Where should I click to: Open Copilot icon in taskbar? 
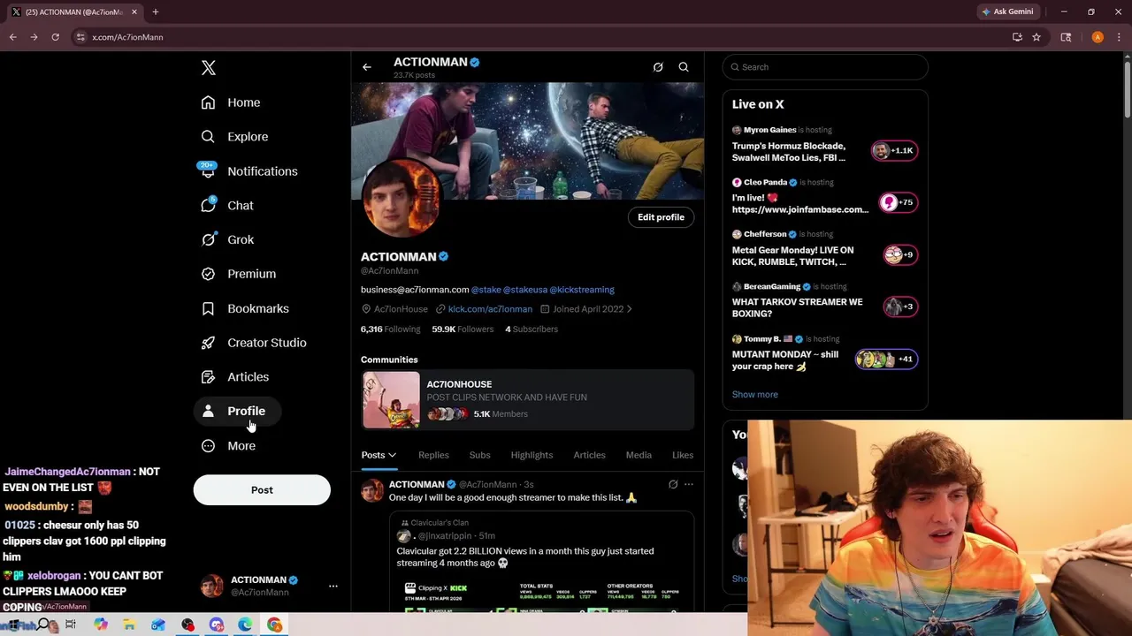101,625
